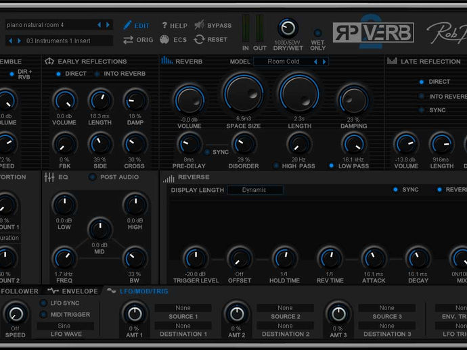The height and width of the screenshot is (350, 467).
Task: Click the PRE-DELAY knob
Action: (189, 145)
